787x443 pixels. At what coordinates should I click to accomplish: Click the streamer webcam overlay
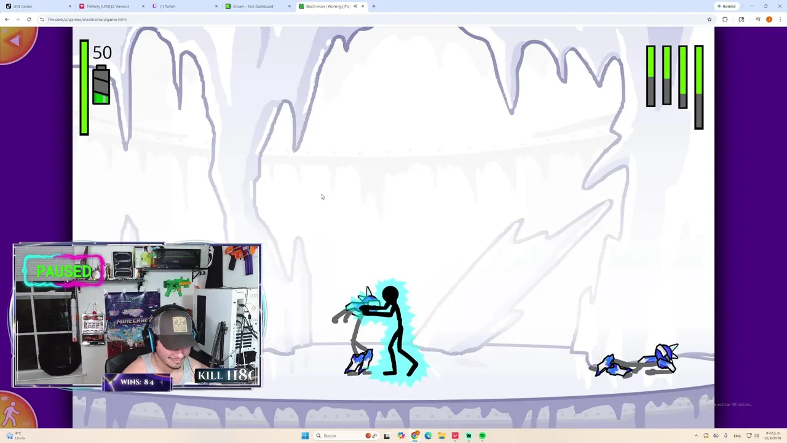[137, 316]
